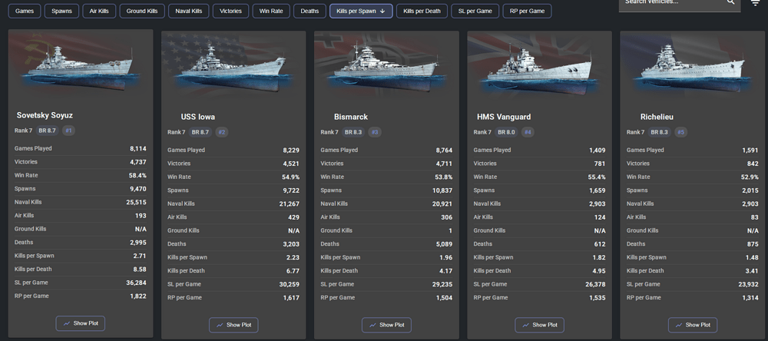The width and height of the screenshot is (768, 341).
Task: Sort by Victories
Action: pyautogui.click(x=230, y=11)
